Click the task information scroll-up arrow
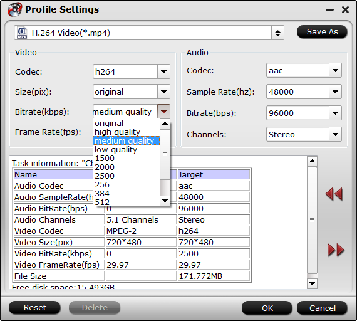This screenshot has width=357, height=321. click(x=312, y=162)
